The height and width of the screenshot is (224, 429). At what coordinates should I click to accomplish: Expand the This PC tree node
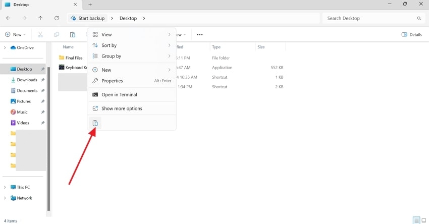[x=5, y=187]
